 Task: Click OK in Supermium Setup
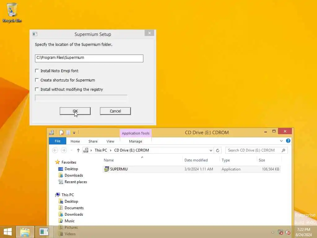coord(75,111)
